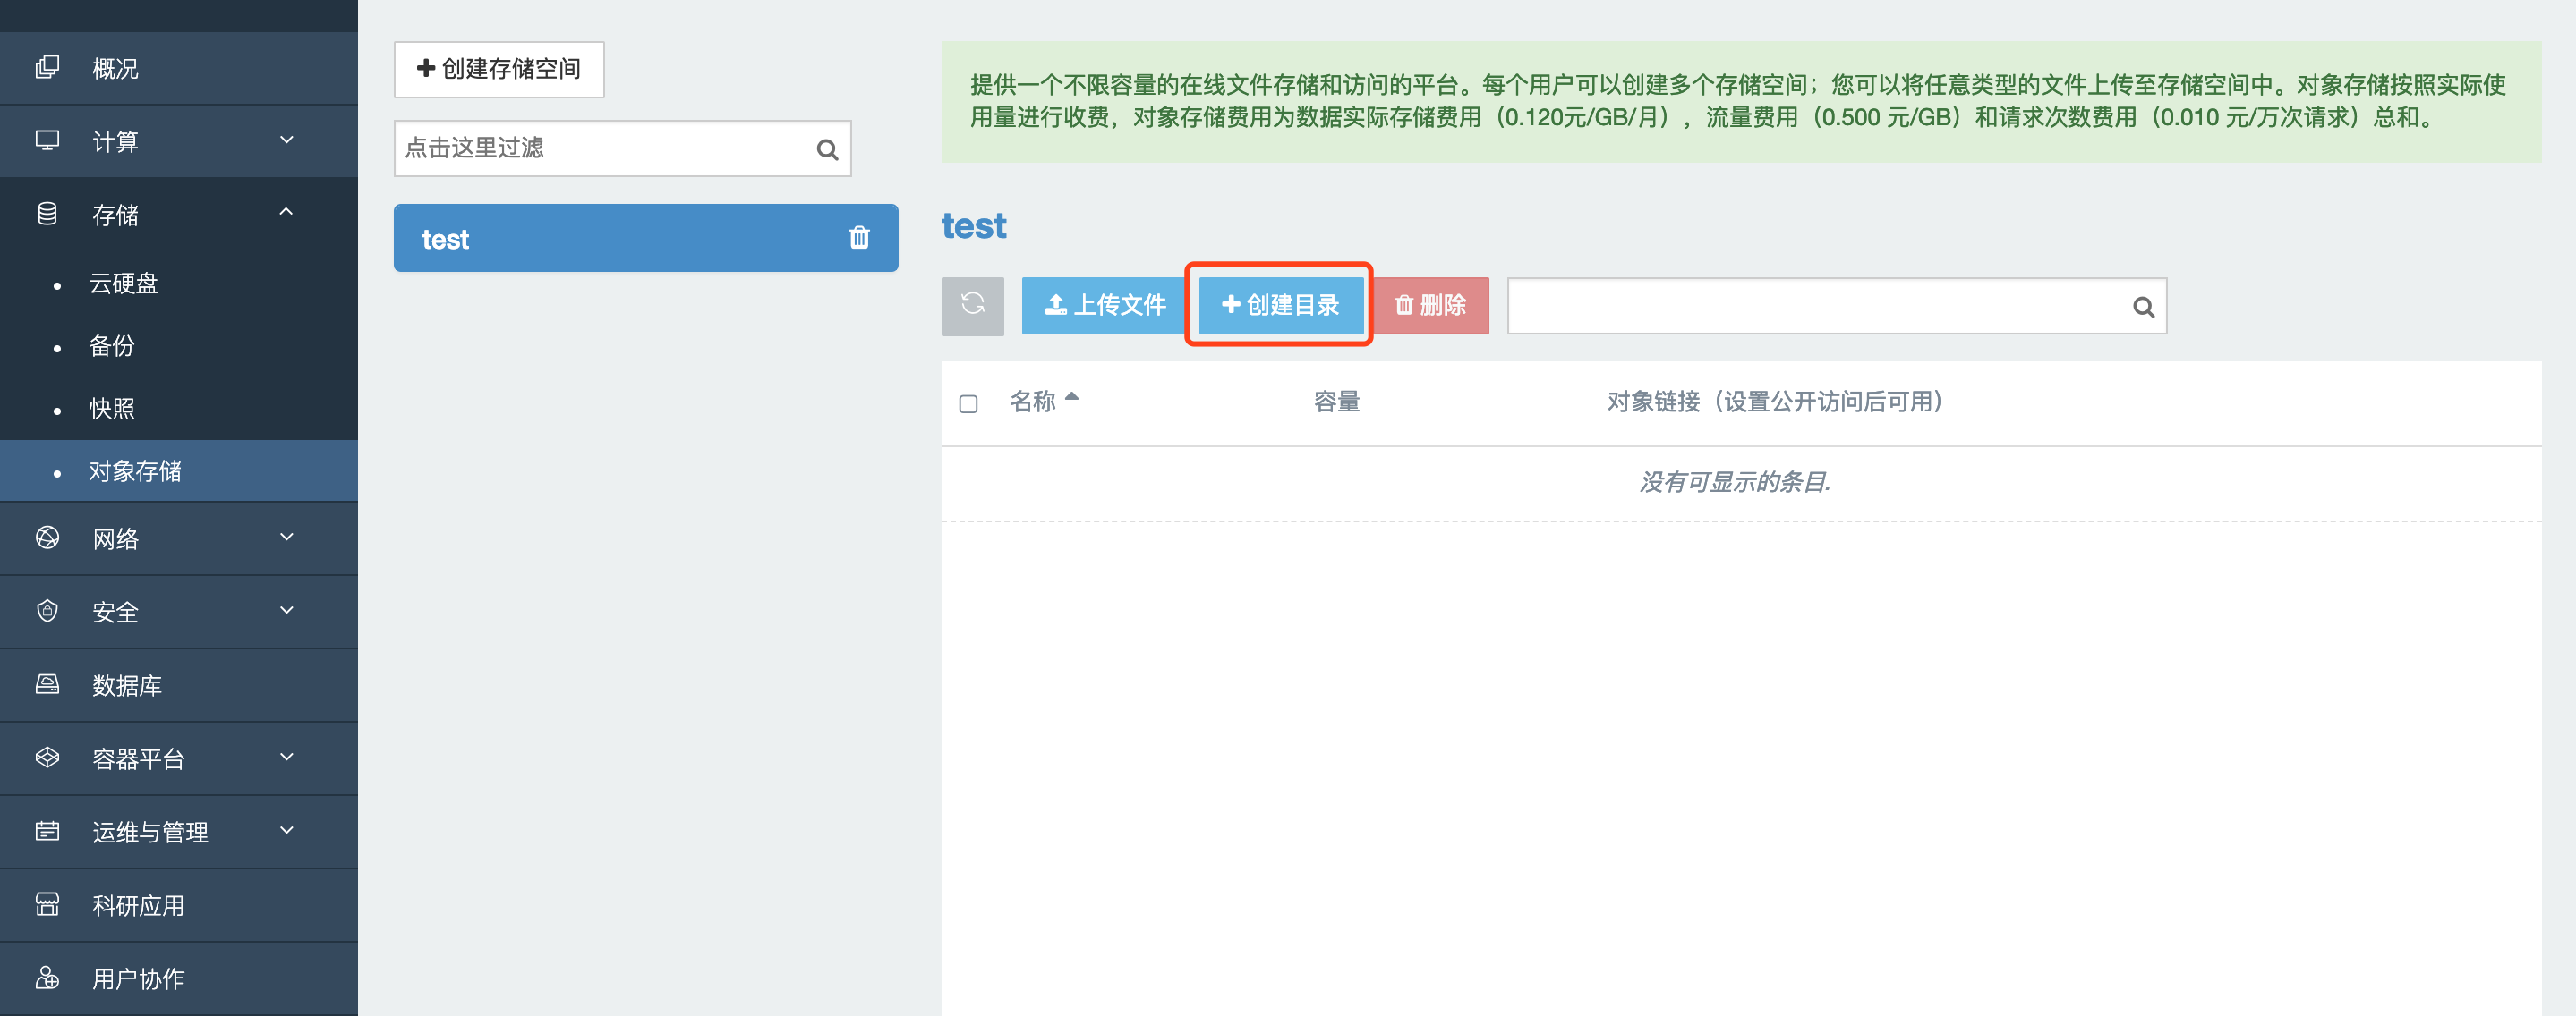Click the 概况 overview icon in sidebar
Viewport: 2576px width, 1016px height.
pyautogui.click(x=47, y=68)
